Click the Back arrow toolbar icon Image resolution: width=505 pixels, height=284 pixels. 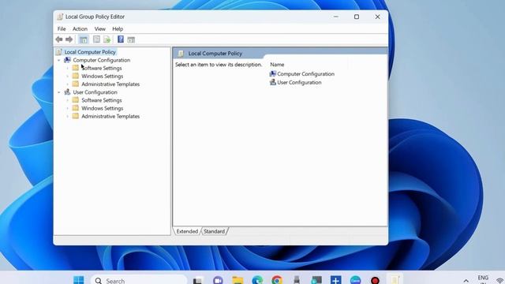tap(59, 39)
